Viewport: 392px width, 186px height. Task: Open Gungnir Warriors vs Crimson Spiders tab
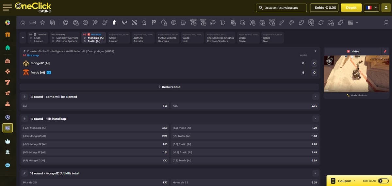coord(65,38)
